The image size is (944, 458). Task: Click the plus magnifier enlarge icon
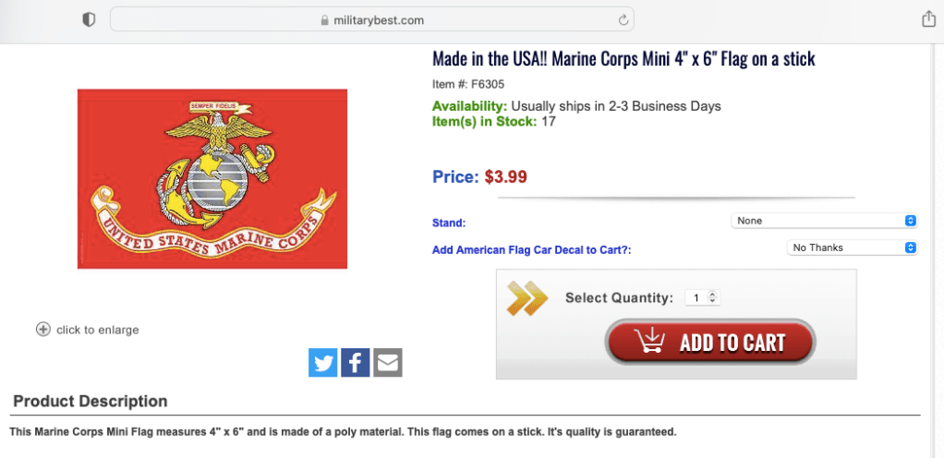point(43,330)
